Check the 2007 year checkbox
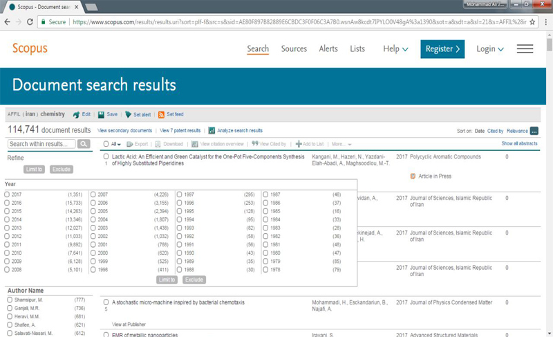The image size is (553, 337). 93,194
